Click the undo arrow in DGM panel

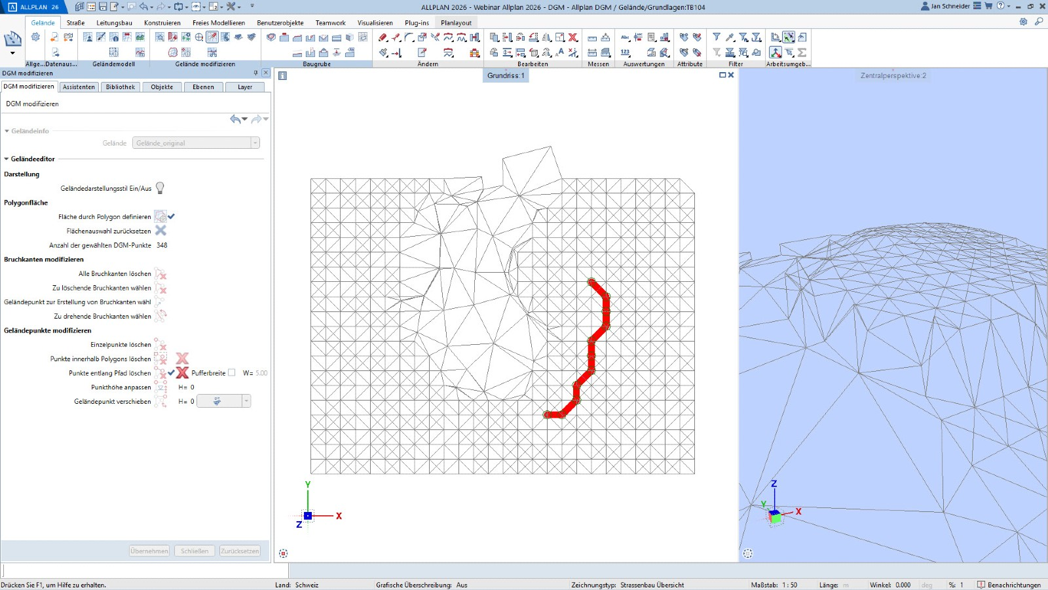tap(235, 119)
